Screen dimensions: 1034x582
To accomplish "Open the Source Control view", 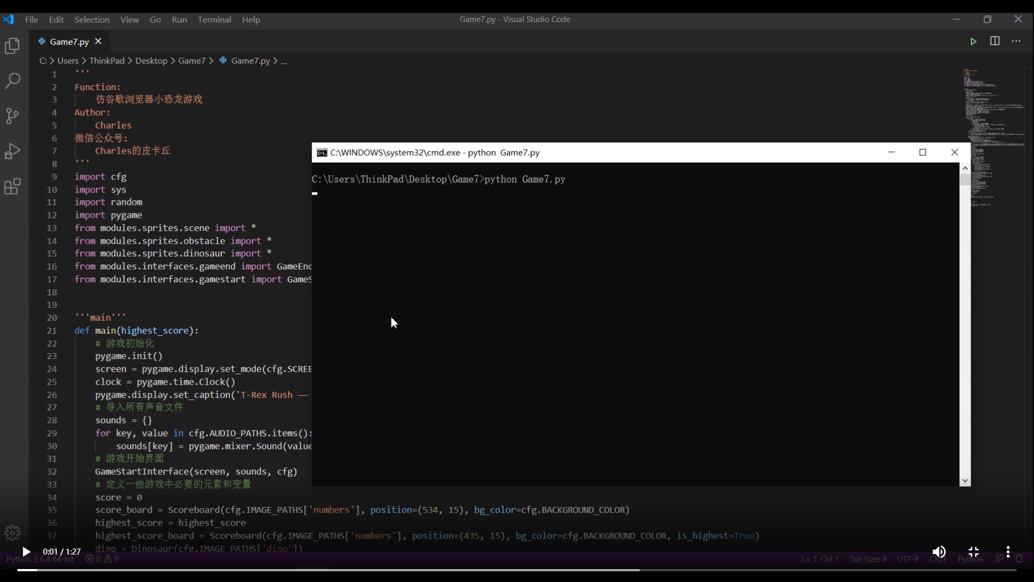I will pos(12,116).
